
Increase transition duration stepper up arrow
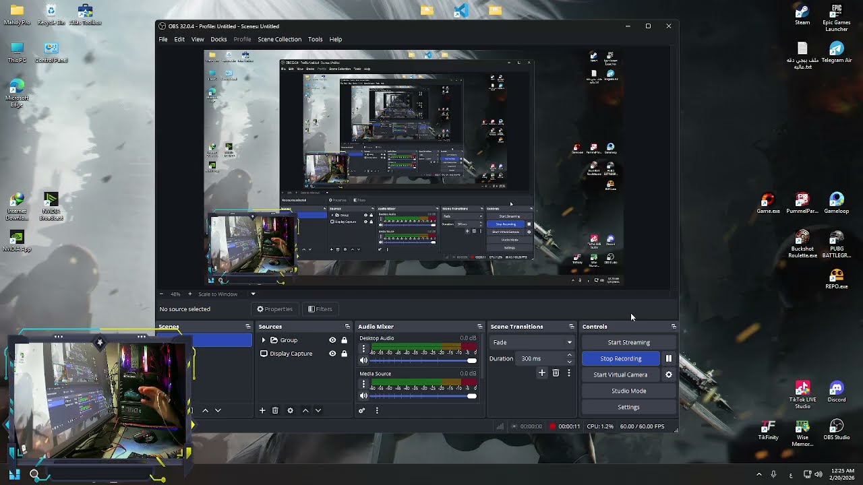pyautogui.click(x=569, y=356)
